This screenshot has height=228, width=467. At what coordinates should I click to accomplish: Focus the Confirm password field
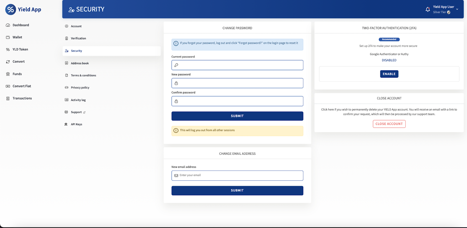(x=237, y=101)
